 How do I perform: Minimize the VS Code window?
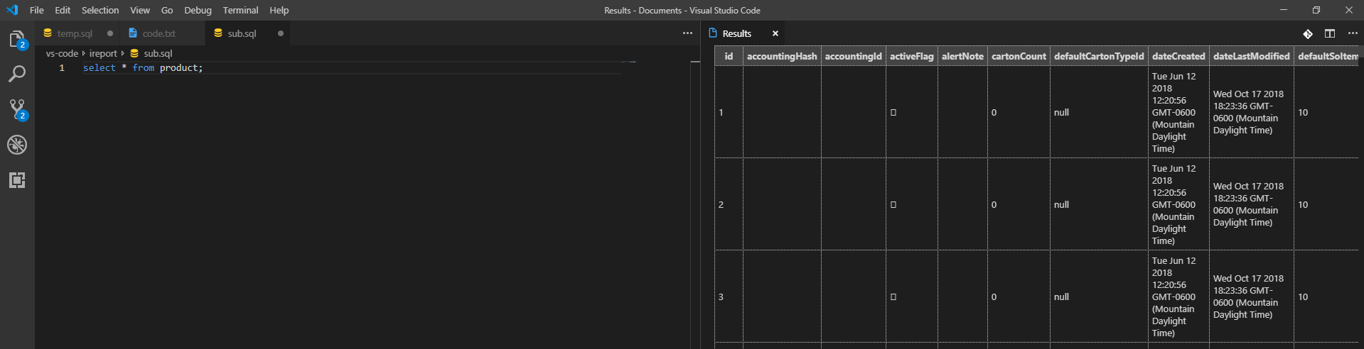tap(1284, 10)
